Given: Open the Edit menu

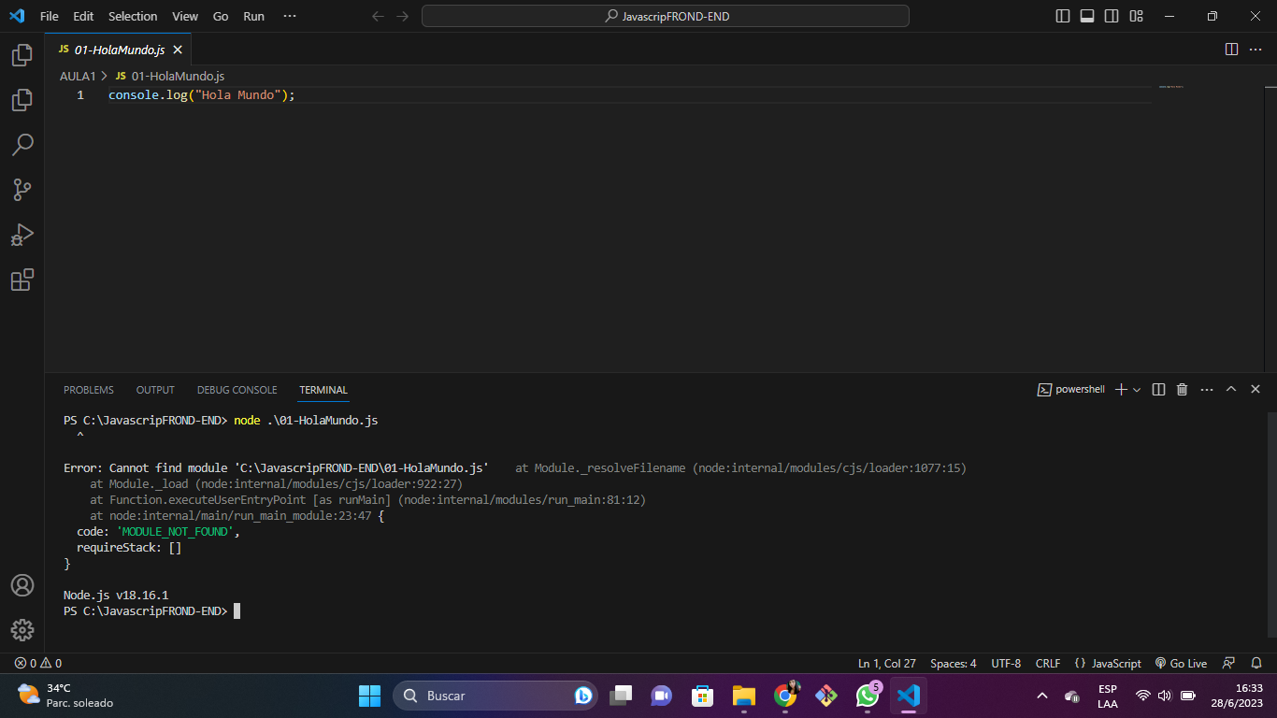Looking at the screenshot, I should click(83, 16).
